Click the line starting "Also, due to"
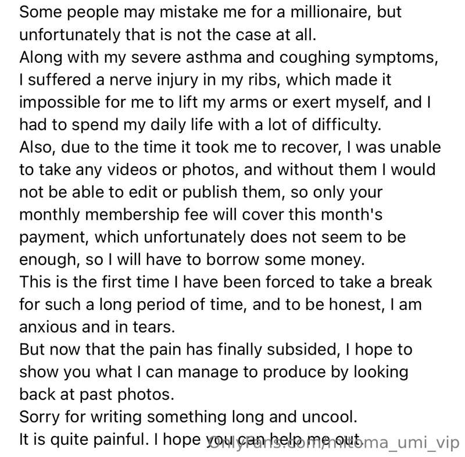 point(230,148)
